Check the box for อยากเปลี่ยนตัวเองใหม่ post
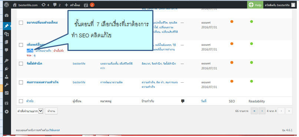 (x=21, y=23)
